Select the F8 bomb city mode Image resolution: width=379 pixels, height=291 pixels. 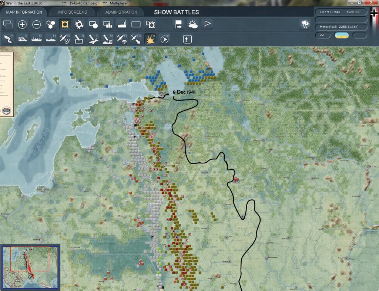108,39
